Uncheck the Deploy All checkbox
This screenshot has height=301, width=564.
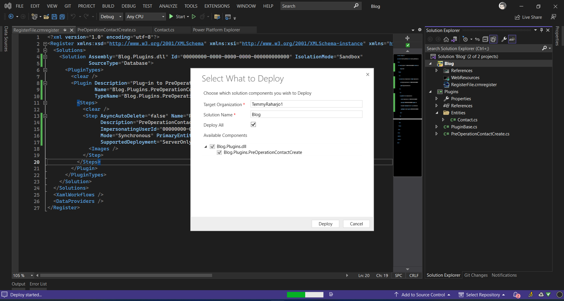(253, 125)
